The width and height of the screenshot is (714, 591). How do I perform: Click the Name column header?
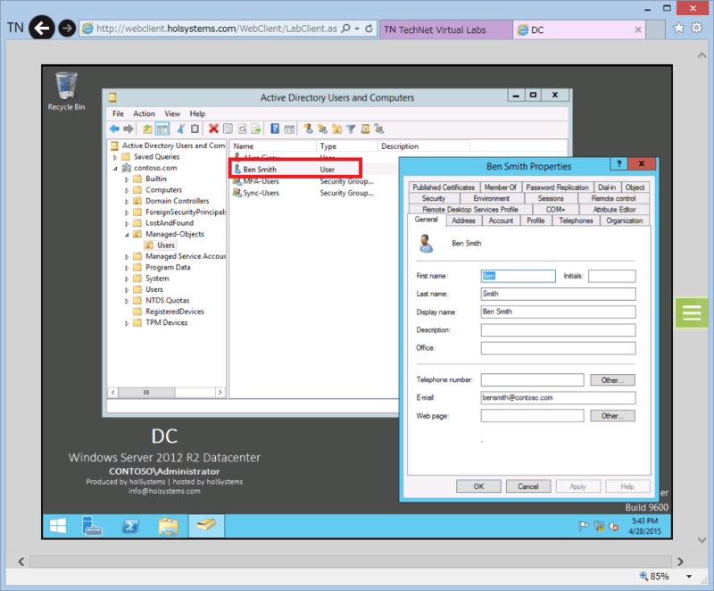coord(273,146)
